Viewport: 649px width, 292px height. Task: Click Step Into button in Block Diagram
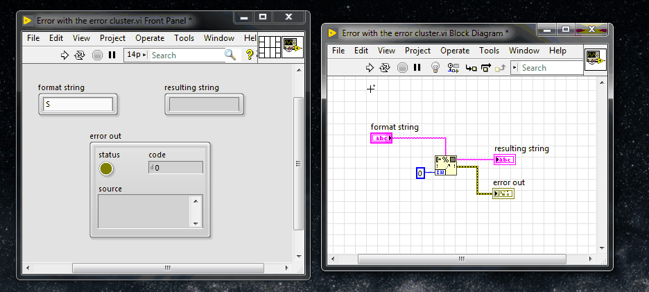tap(471, 67)
